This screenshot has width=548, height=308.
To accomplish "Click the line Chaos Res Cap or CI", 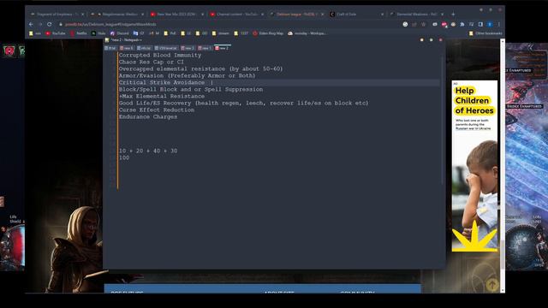I will tap(152, 62).
